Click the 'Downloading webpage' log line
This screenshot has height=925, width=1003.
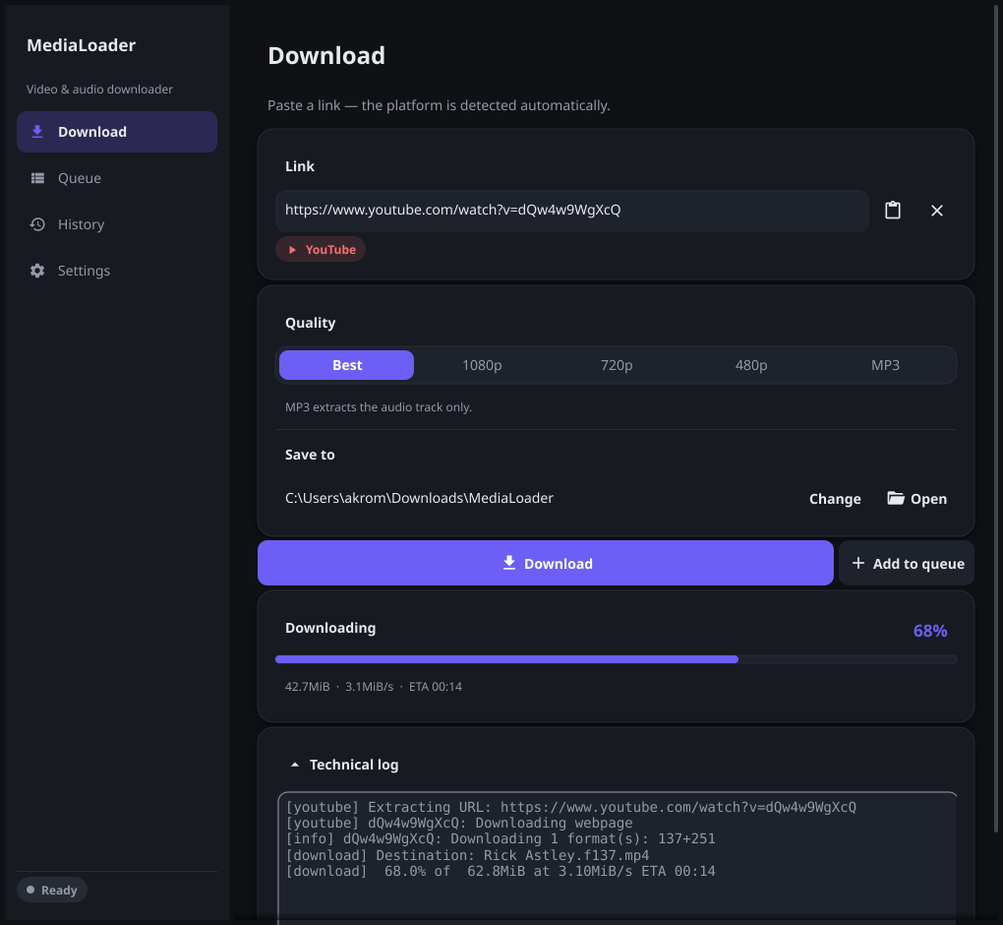459,824
